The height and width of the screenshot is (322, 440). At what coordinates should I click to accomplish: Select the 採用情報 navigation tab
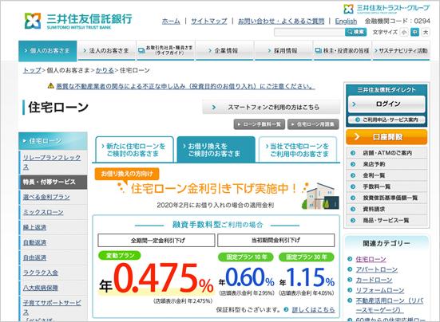coord(283,51)
